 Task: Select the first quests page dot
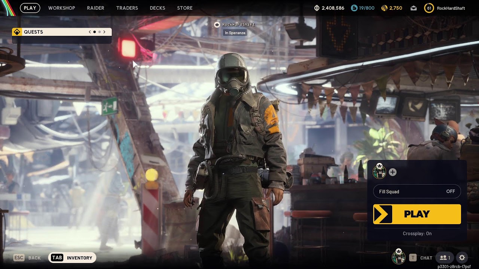(x=94, y=32)
